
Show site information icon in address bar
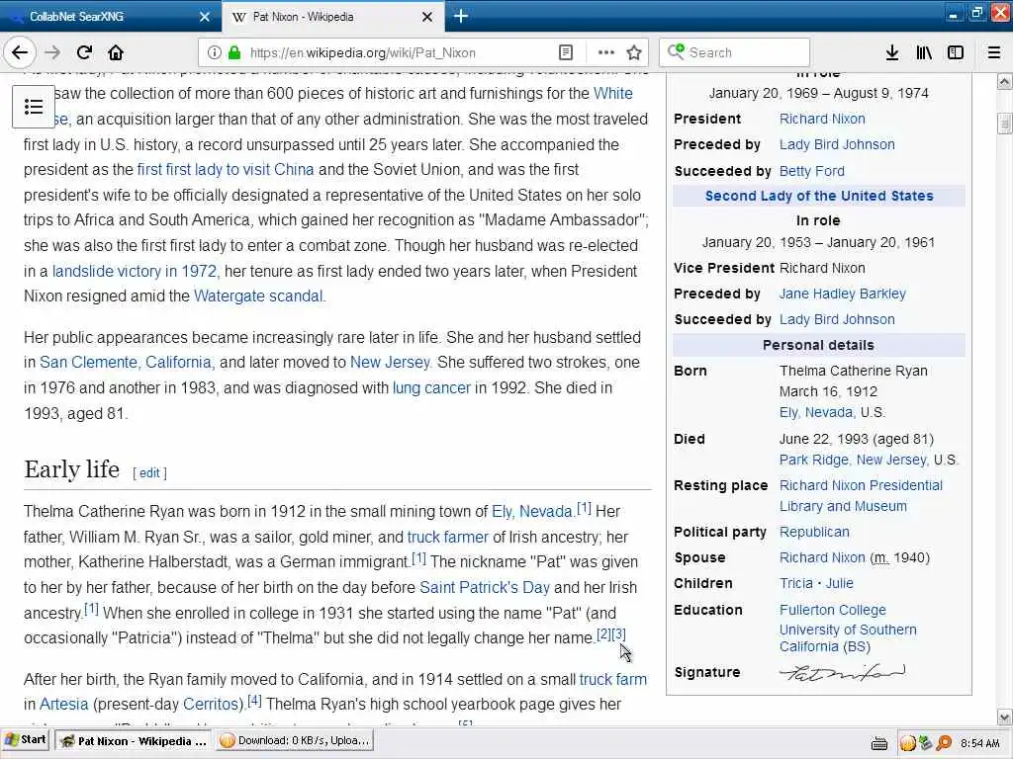tap(214, 52)
